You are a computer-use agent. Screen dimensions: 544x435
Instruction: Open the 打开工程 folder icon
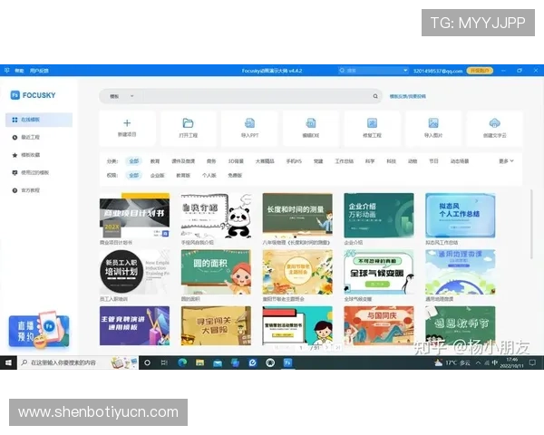[188, 123]
